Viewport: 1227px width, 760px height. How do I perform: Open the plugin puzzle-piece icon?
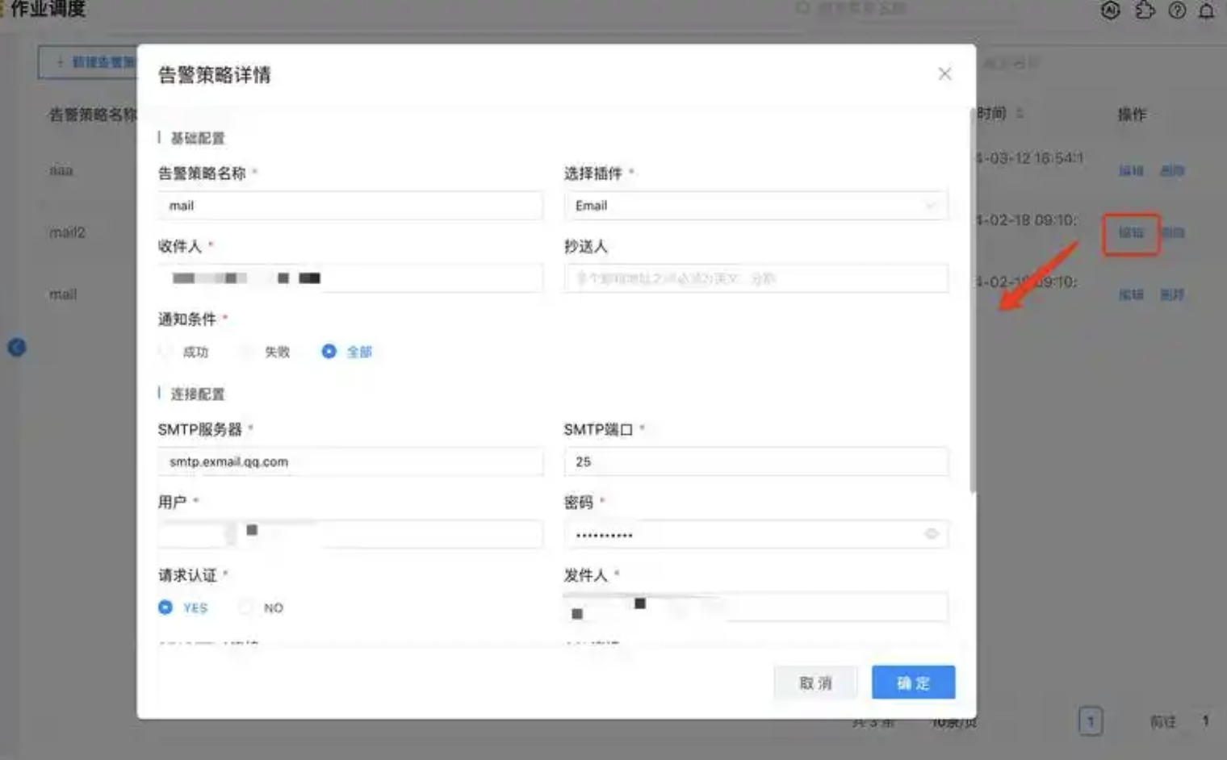coord(1145,10)
